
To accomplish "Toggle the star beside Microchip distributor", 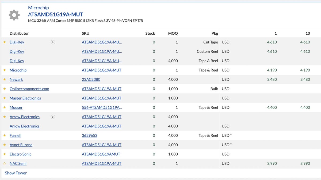I will tap(4, 70).
